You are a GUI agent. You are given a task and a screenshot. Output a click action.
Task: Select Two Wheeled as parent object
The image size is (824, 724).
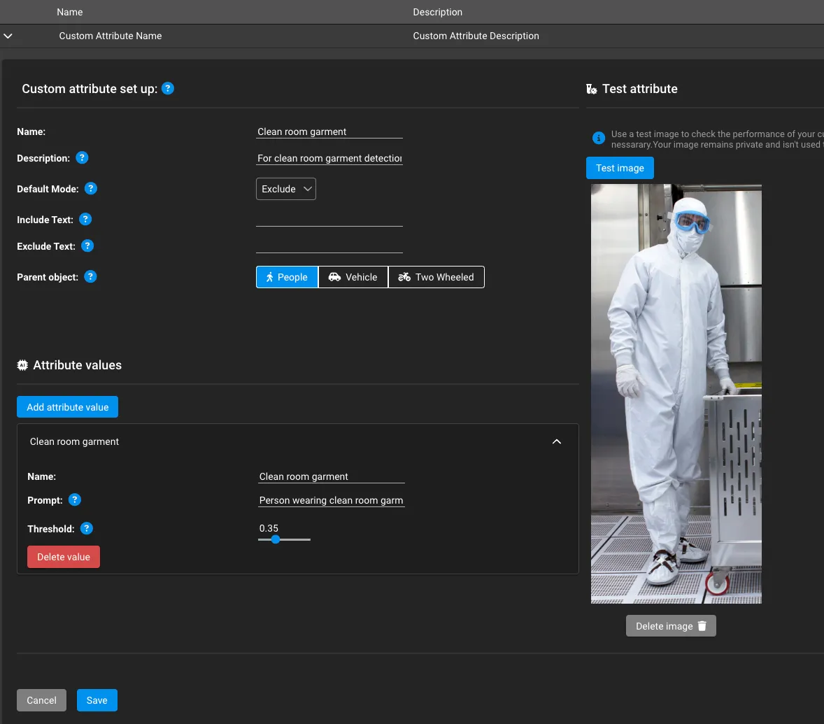(x=436, y=277)
